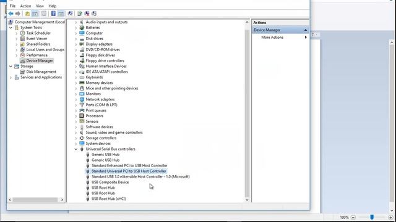
Task: Click the gray Forward arrow in toolbar
Action: (x=18, y=14)
